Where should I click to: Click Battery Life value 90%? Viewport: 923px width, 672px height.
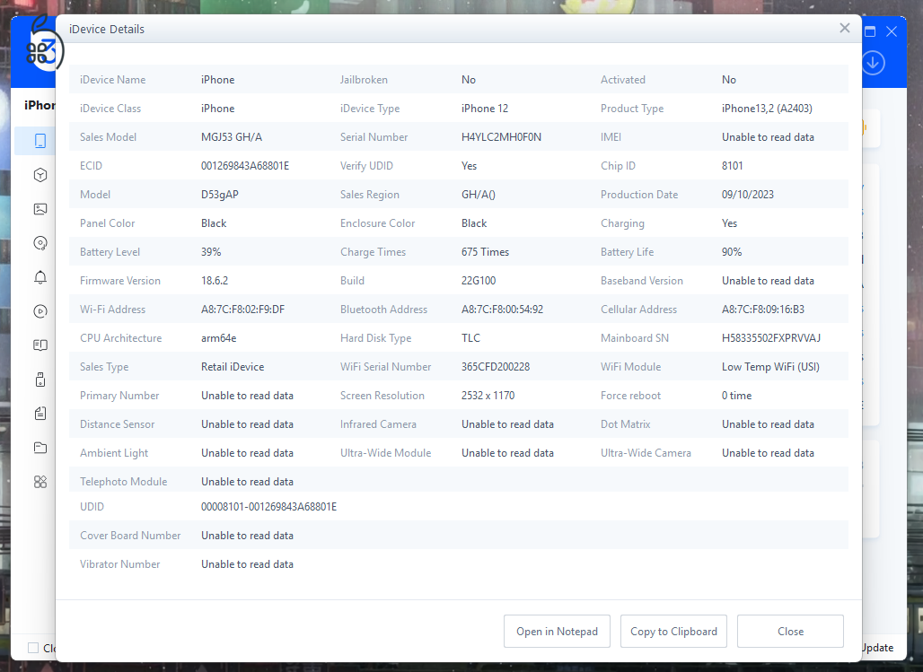click(x=732, y=252)
